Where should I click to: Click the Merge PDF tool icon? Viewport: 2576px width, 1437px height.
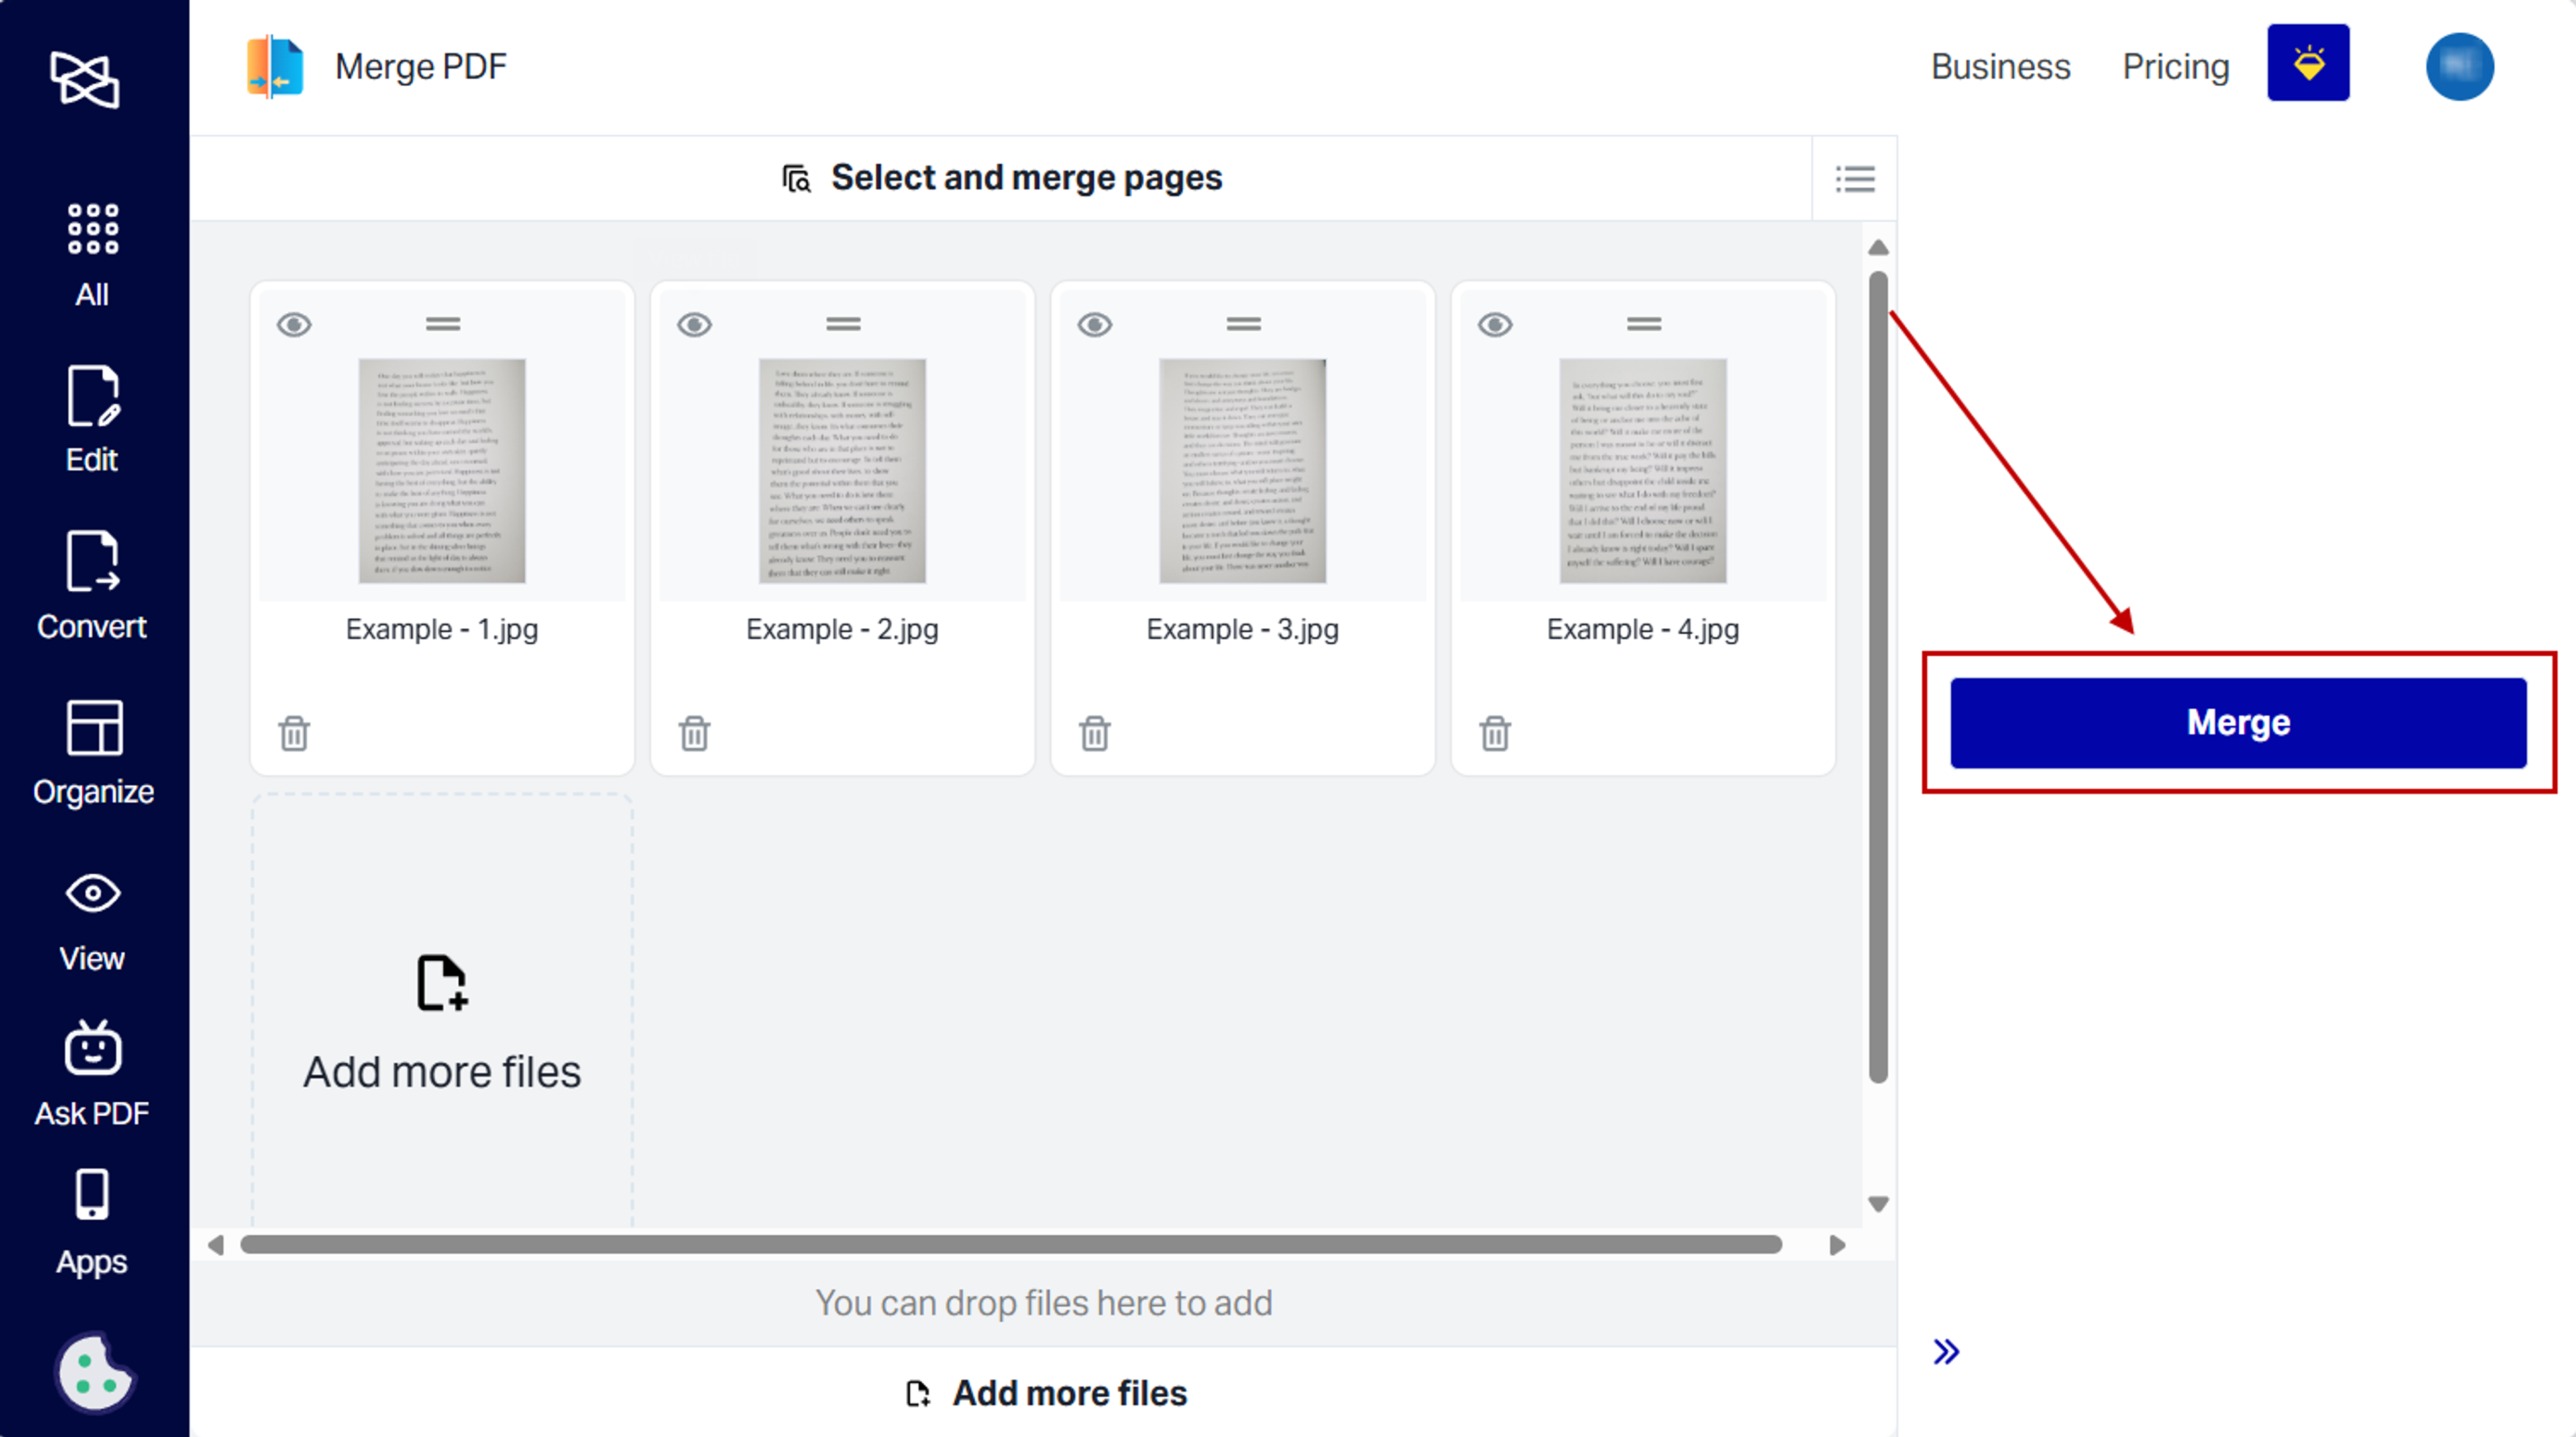(275, 67)
